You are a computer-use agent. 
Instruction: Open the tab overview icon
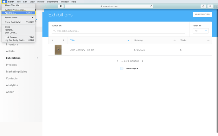210,6
